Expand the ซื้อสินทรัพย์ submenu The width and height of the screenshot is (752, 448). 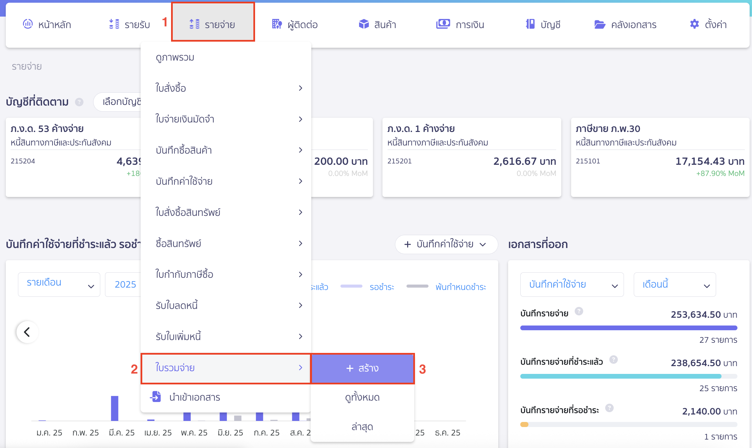(x=226, y=244)
